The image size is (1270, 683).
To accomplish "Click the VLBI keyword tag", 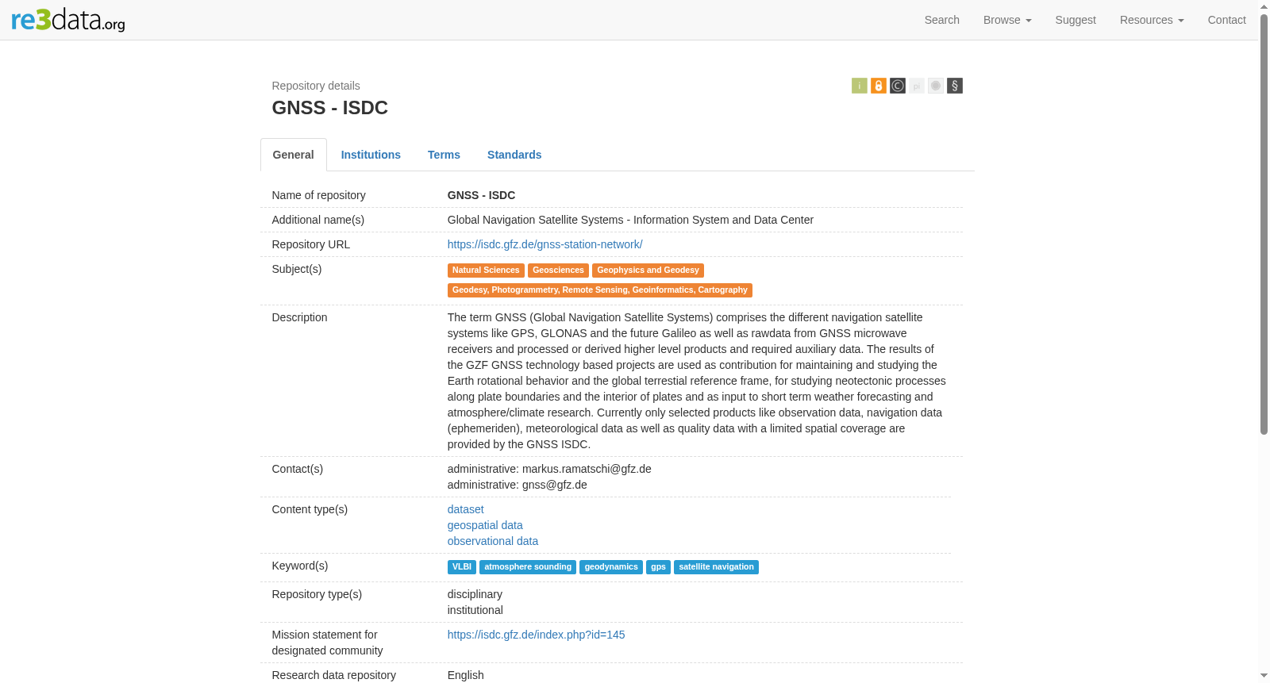I will [x=462, y=567].
